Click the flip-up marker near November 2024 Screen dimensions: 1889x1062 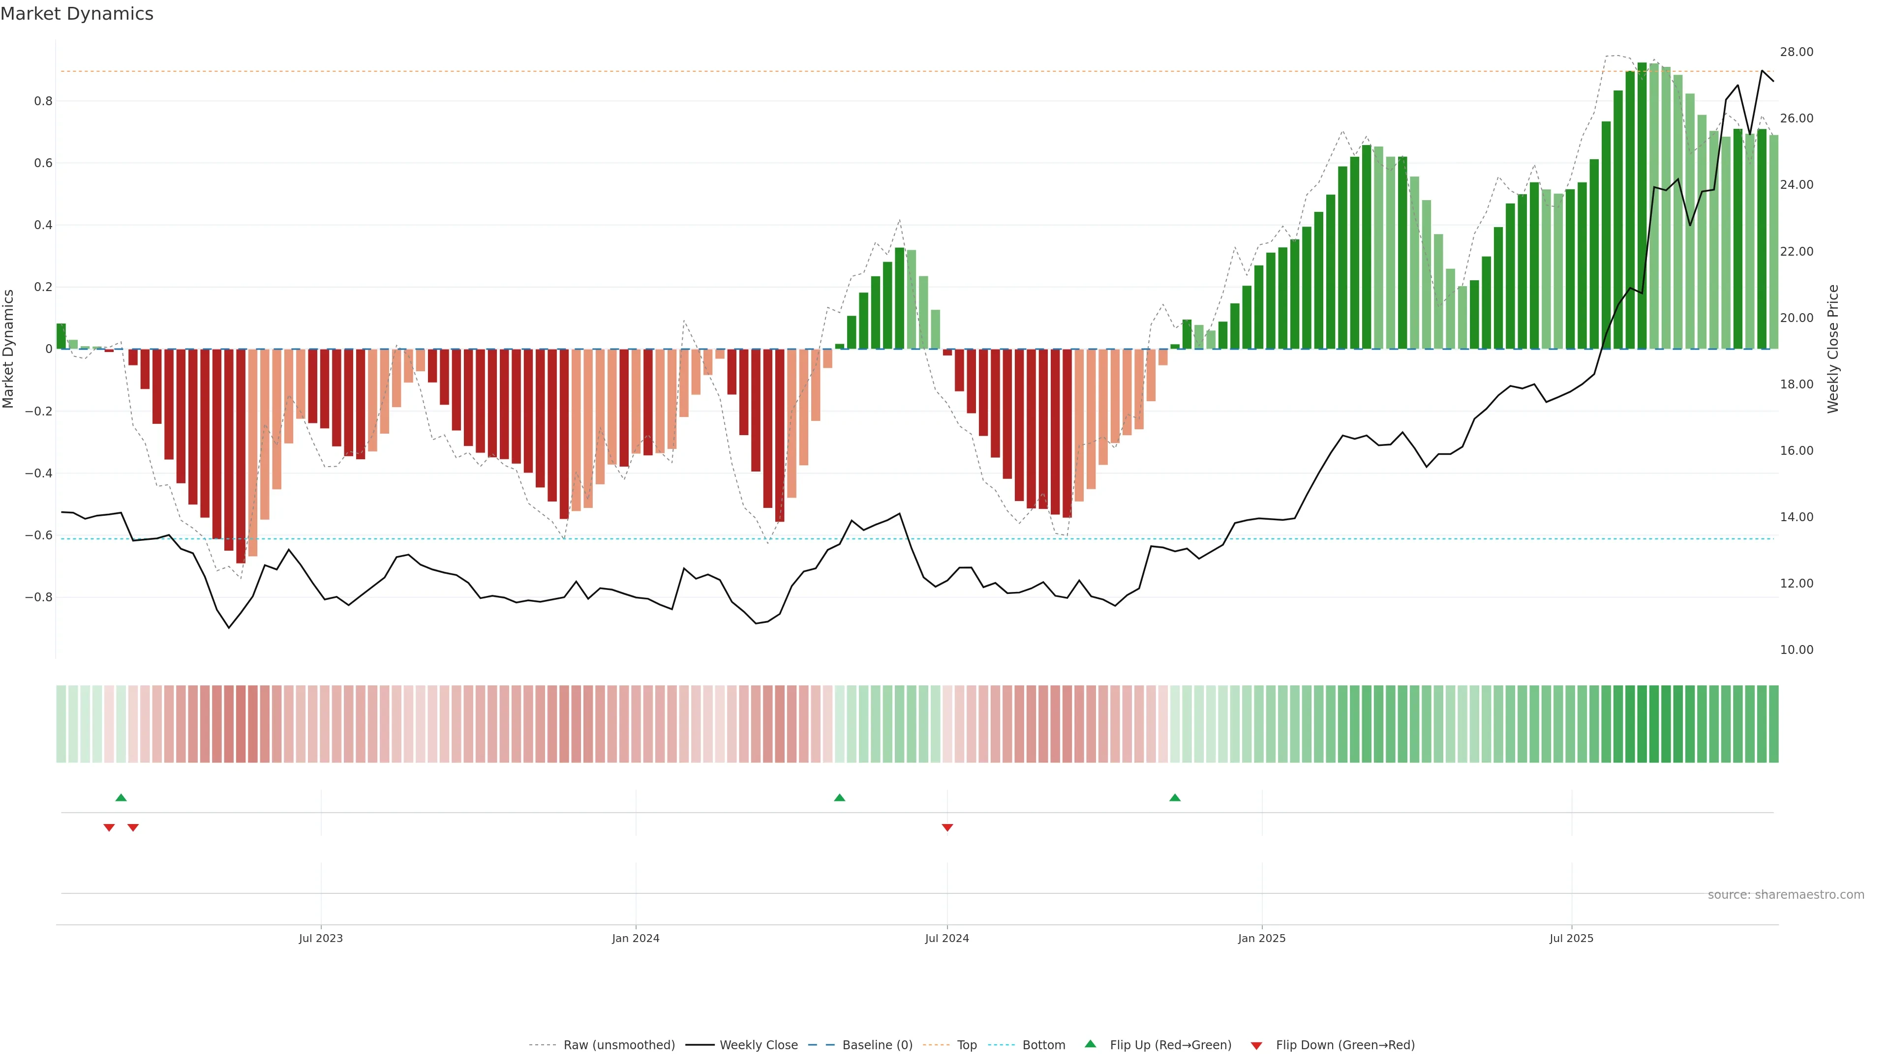click(1175, 797)
